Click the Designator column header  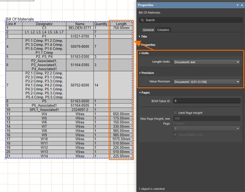(x=44, y=24)
